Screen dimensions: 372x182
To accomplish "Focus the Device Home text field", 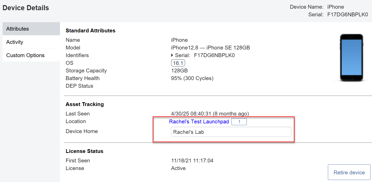I will pos(231,132).
